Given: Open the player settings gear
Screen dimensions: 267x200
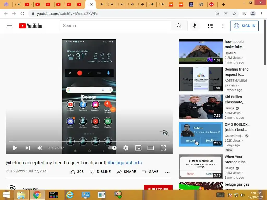Looking at the screenshot, I should (x=126, y=148).
